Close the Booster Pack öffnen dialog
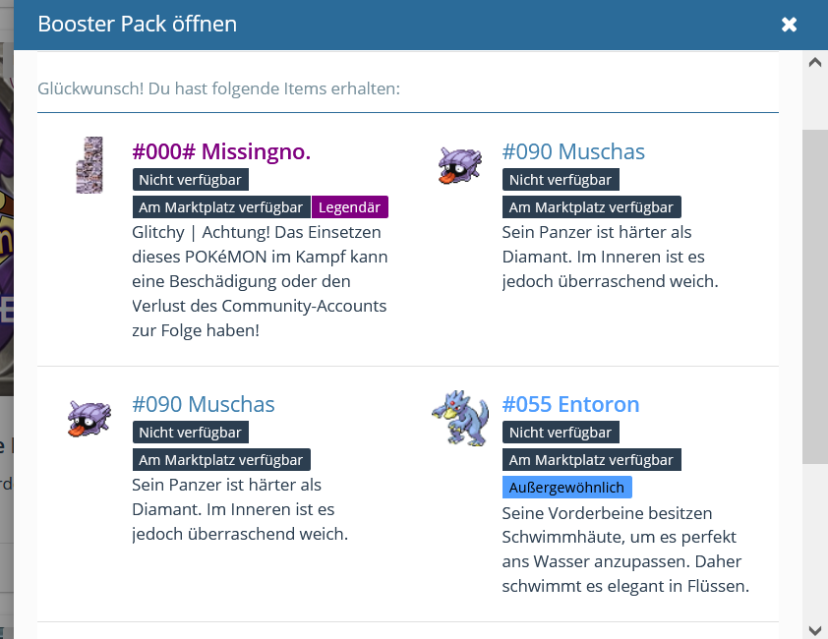Viewport: 828px width, 639px height. tap(789, 25)
